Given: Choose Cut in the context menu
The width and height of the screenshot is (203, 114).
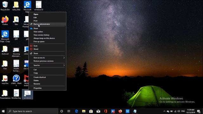Looking at the screenshot, I should click(x=35, y=70).
